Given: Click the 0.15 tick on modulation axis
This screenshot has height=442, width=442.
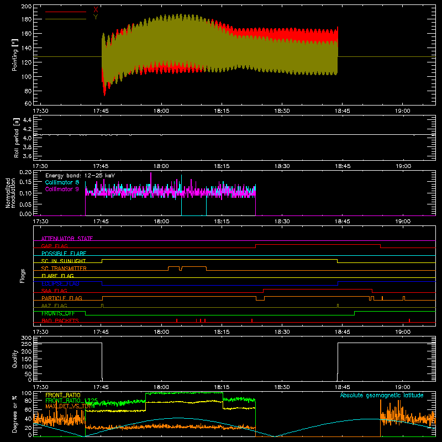Looking at the screenshot, I should [x=25, y=182].
